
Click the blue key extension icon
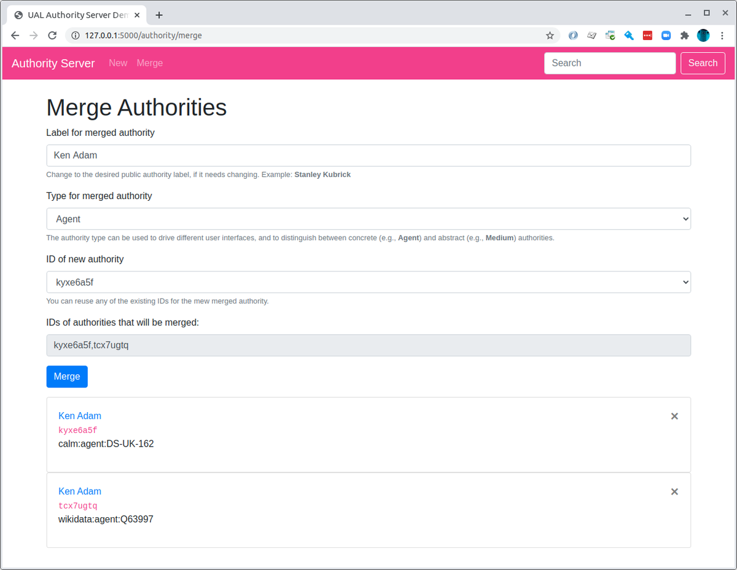click(x=629, y=35)
